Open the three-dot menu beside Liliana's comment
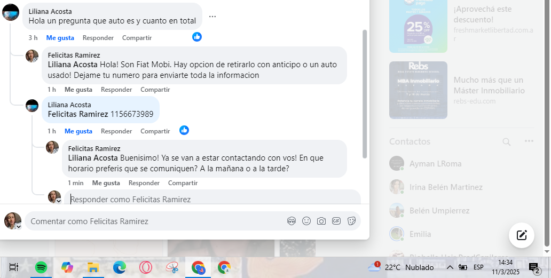 212,16
